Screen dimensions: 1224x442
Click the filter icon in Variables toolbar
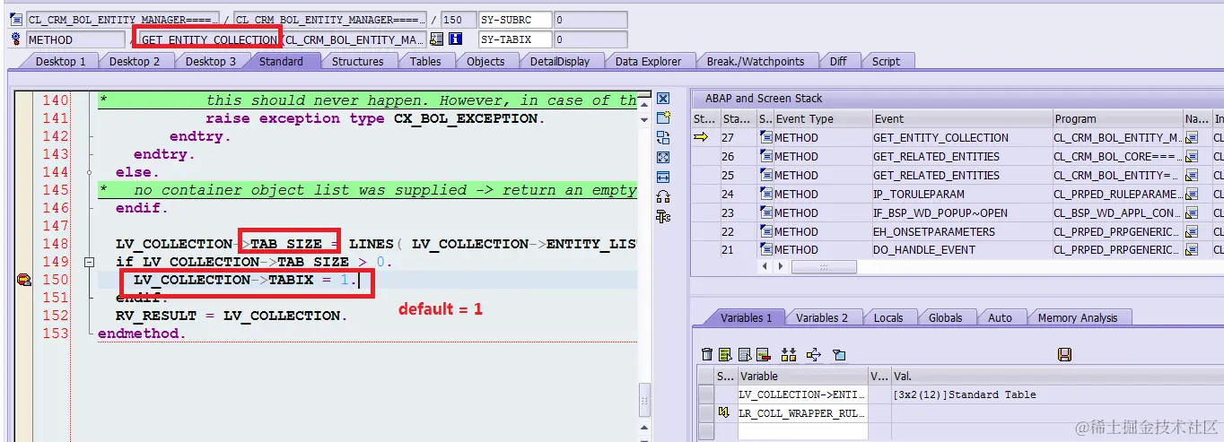pos(839,355)
